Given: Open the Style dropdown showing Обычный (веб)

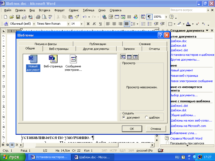Looking at the screenshot, I should pyautogui.click(x=34, y=24).
